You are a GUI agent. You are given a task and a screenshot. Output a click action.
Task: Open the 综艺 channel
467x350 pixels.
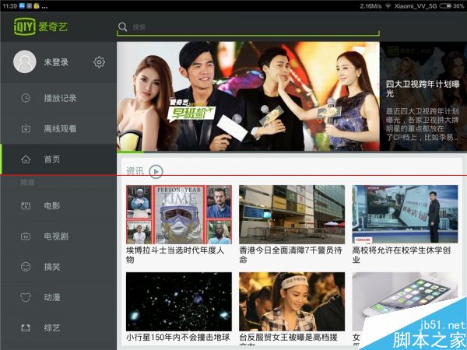point(58,328)
